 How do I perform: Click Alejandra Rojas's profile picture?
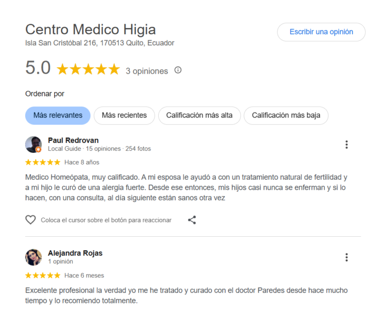point(33,257)
